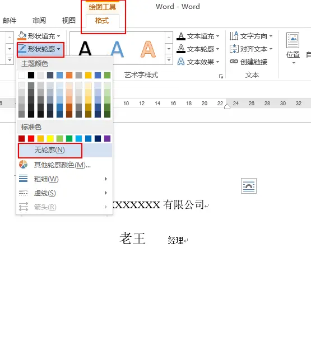Select the blue WordArt A style

click(x=117, y=49)
